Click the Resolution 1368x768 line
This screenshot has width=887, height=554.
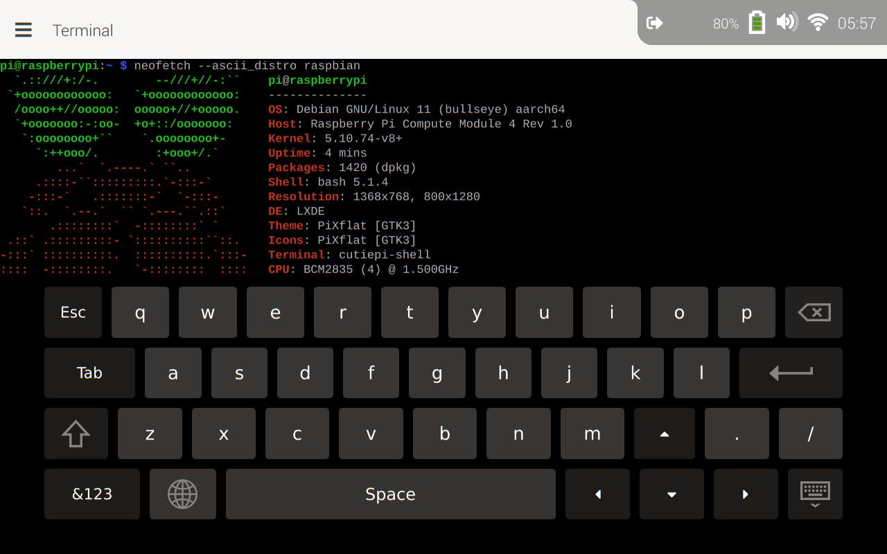[x=374, y=197]
